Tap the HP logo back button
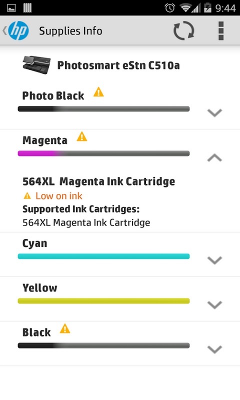The width and height of the screenshot is (240, 400). 16,30
